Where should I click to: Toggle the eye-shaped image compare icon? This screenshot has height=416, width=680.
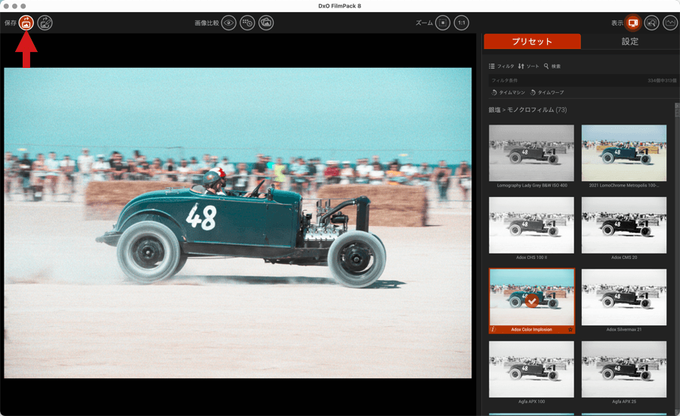tap(229, 23)
